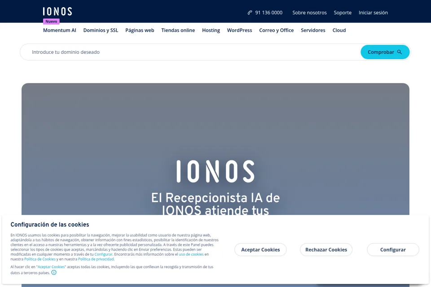Click the large IONOS hero banner logo
The height and width of the screenshot is (287, 431).
(215, 171)
